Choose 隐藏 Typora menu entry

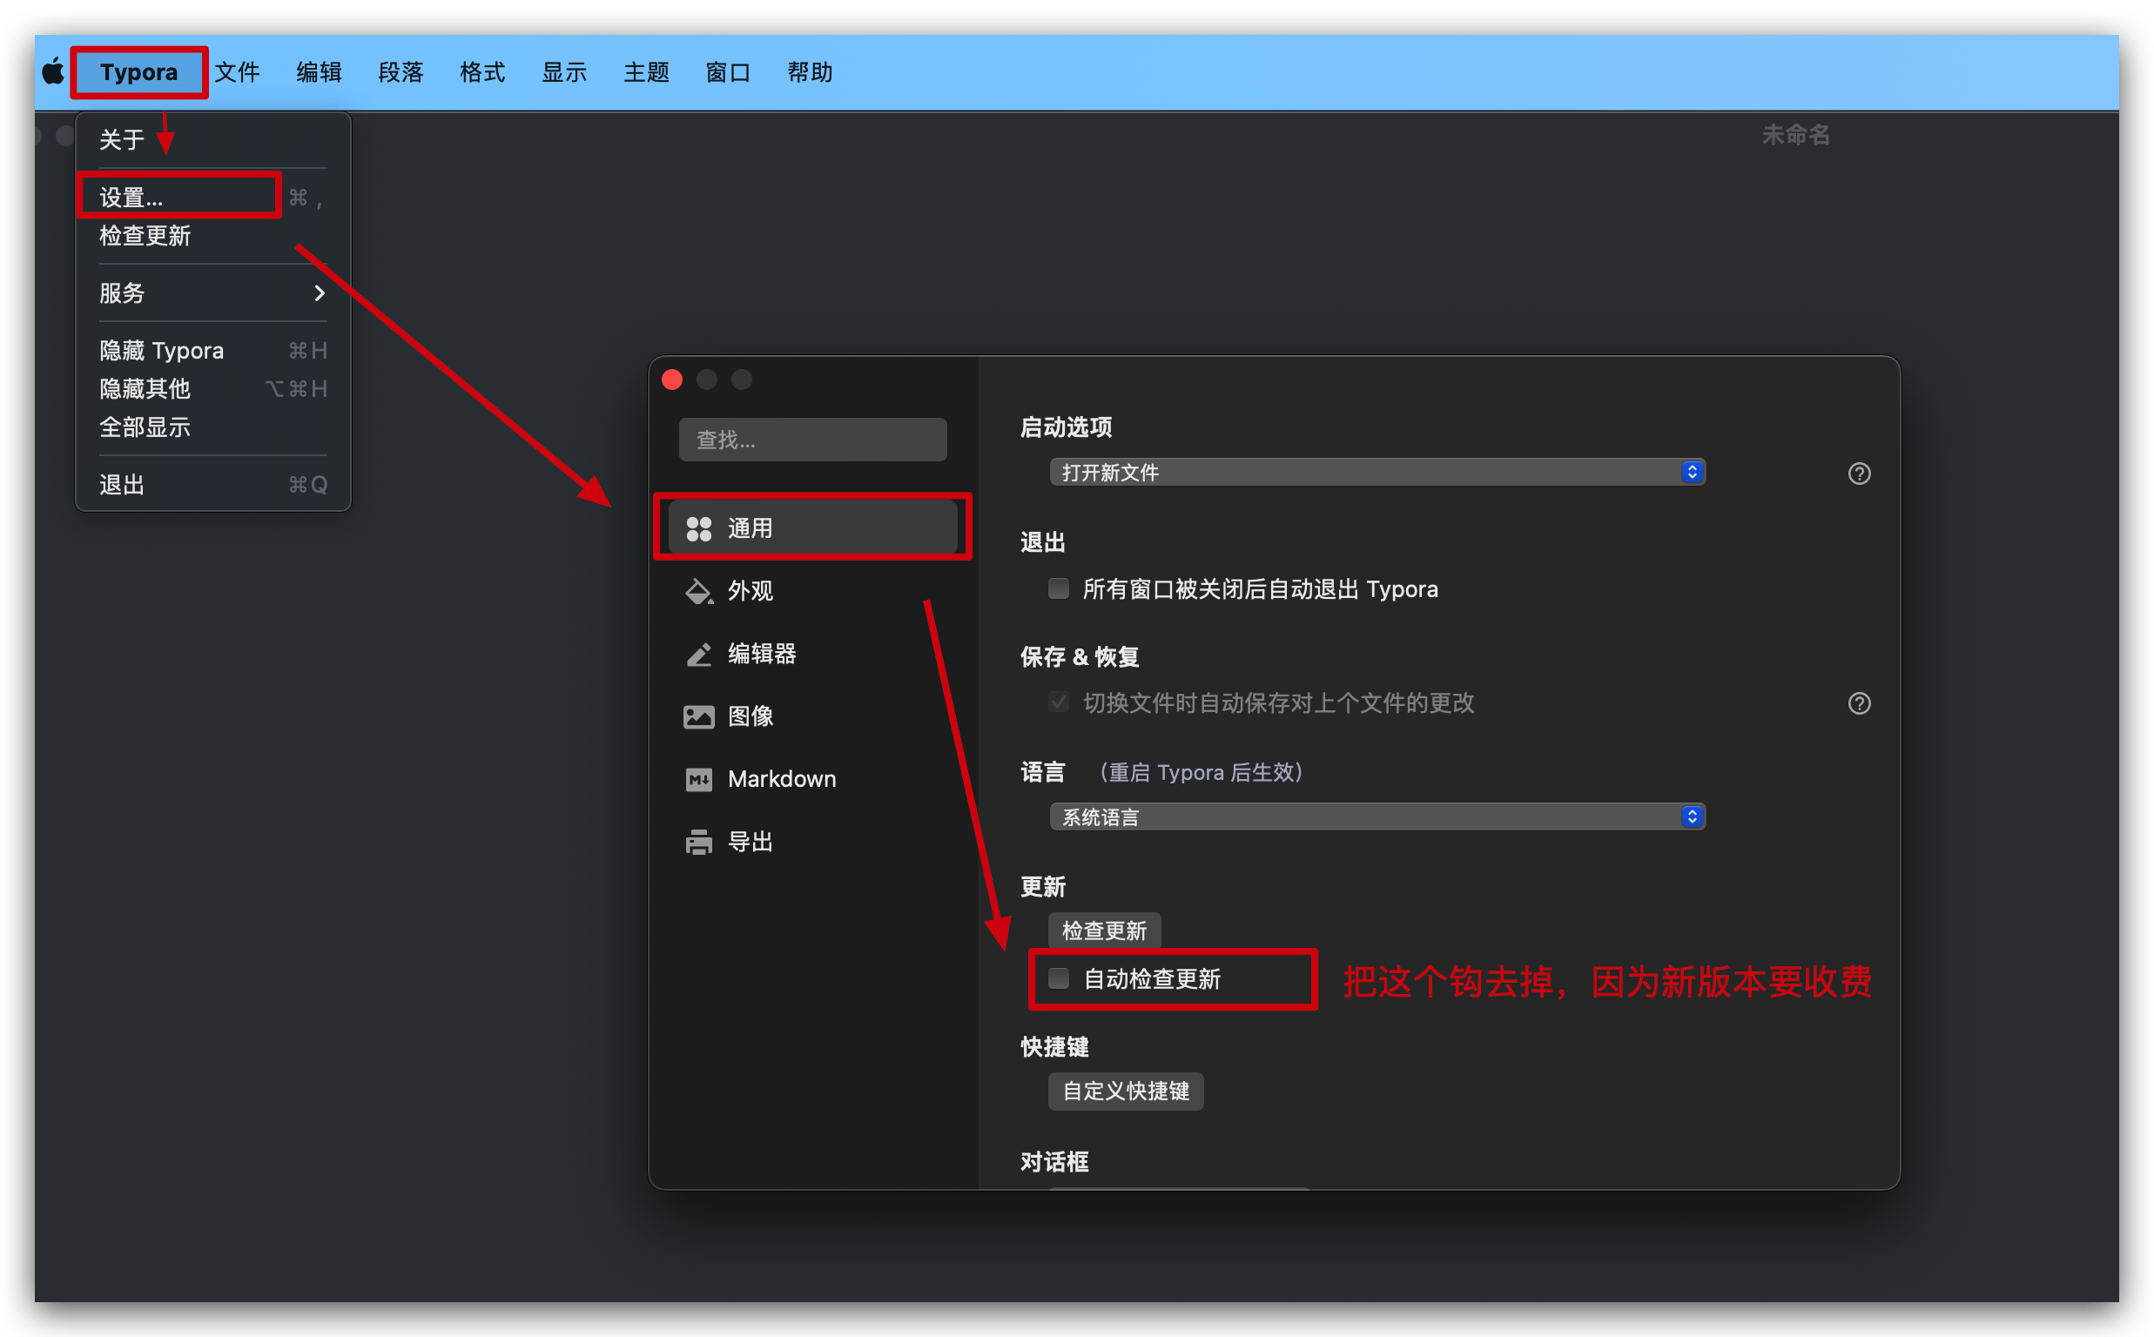213,351
